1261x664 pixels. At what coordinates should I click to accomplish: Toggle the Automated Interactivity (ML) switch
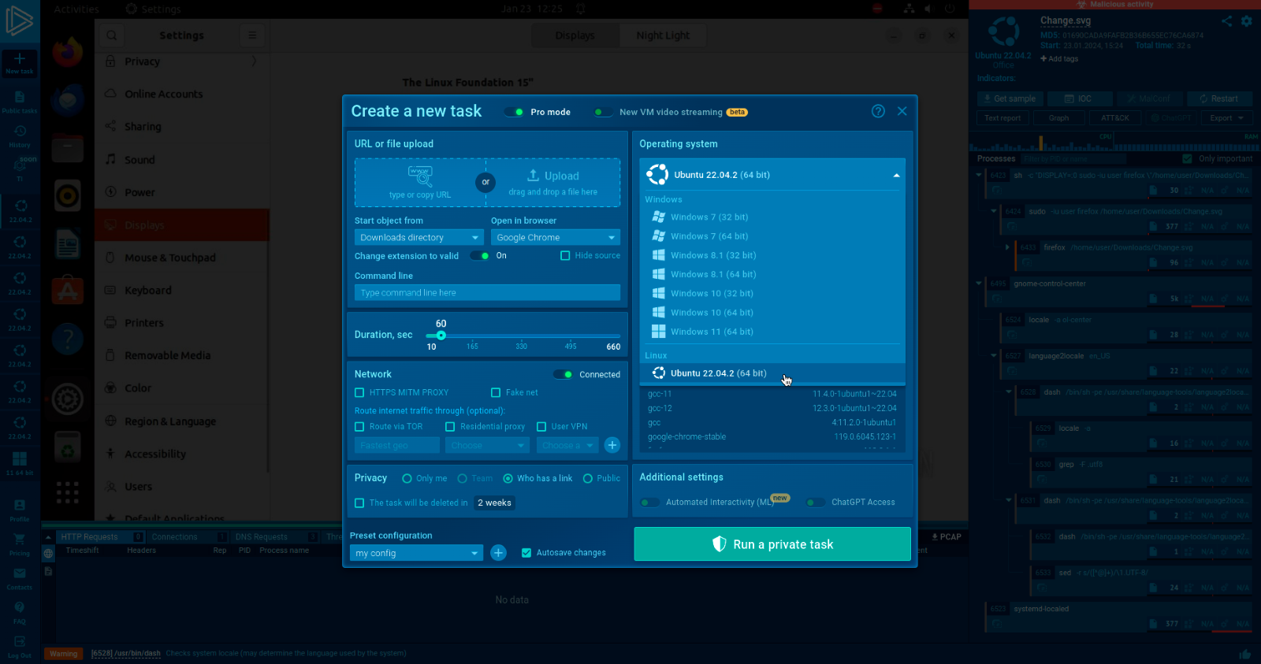650,503
